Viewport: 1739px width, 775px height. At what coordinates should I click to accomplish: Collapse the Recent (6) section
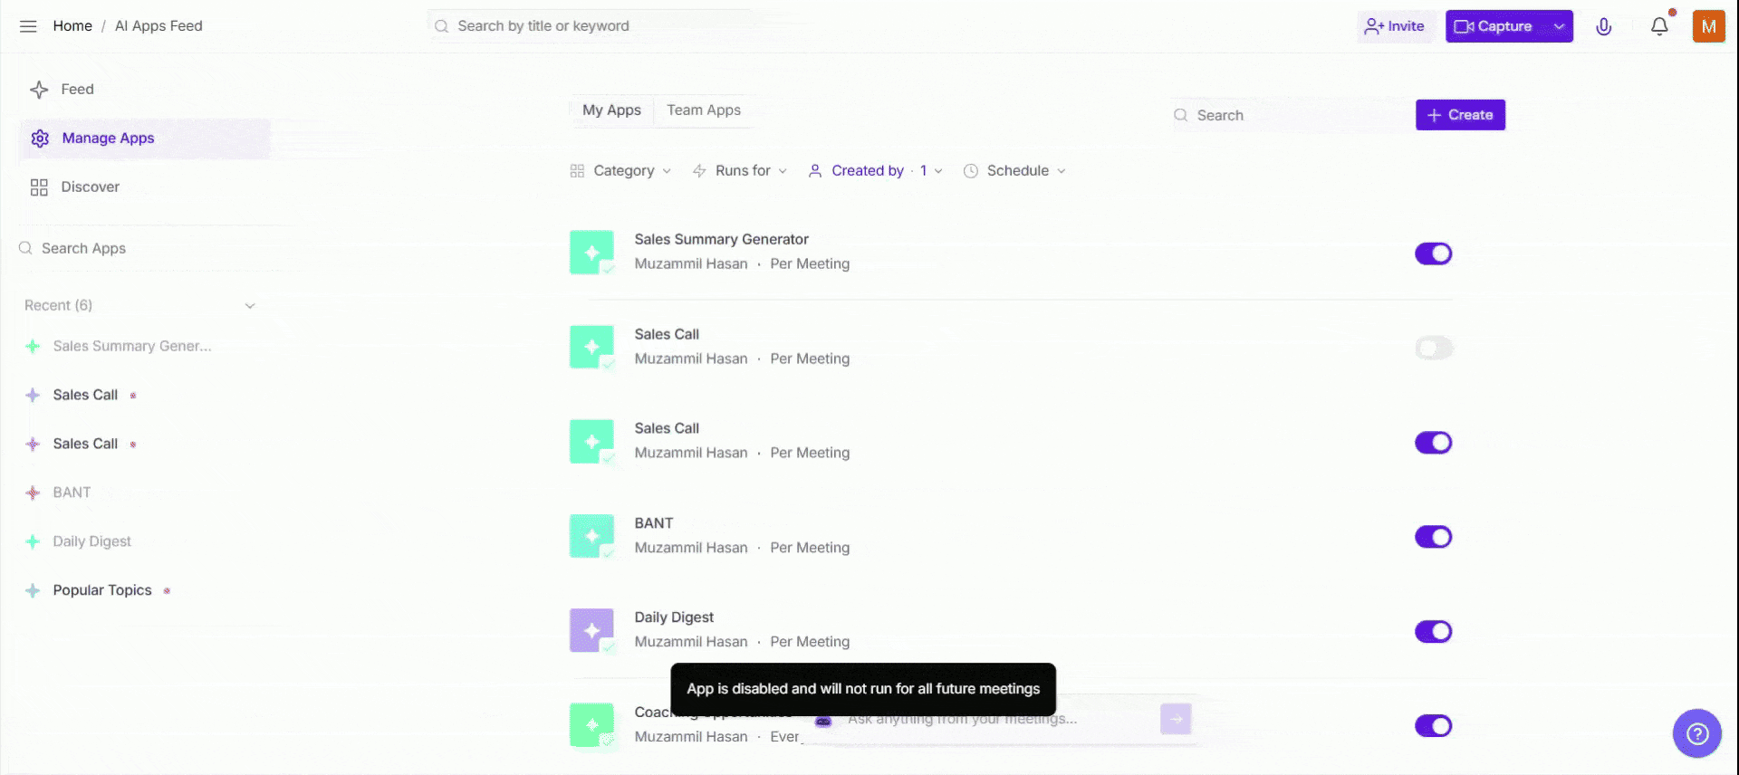click(250, 306)
